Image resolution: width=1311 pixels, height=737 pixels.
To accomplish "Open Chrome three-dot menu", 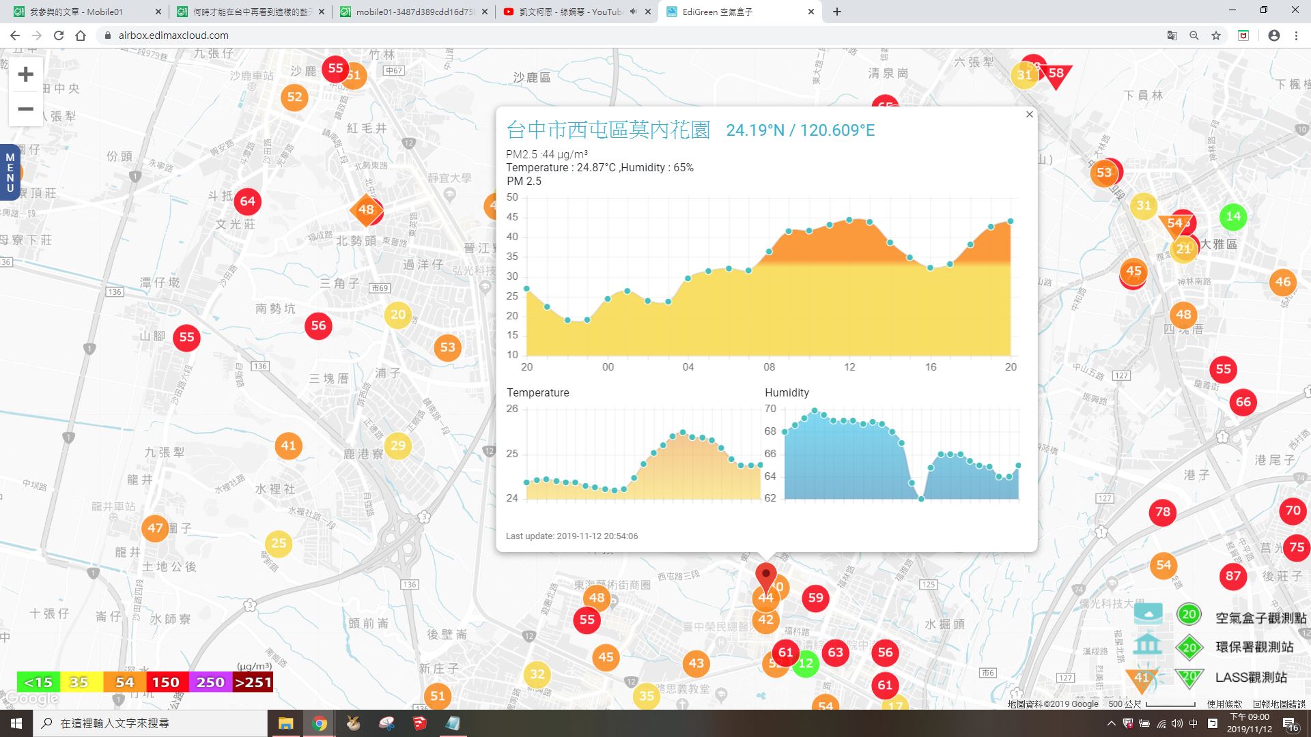I will click(x=1296, y=35).
